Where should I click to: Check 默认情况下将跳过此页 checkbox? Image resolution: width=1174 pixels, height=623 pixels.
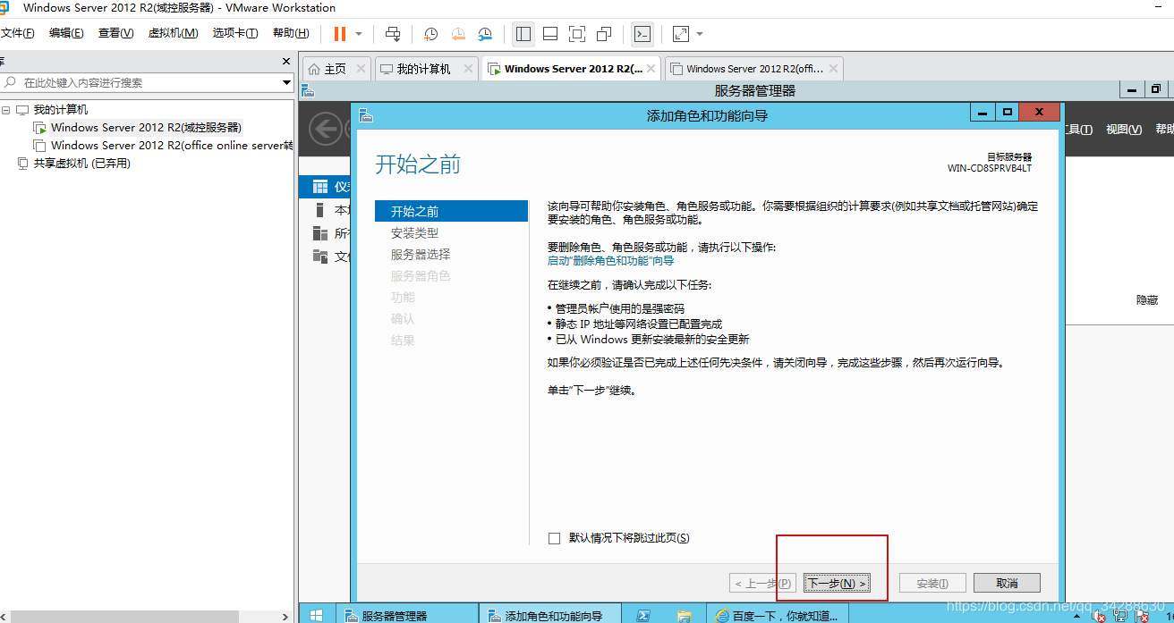554,538
